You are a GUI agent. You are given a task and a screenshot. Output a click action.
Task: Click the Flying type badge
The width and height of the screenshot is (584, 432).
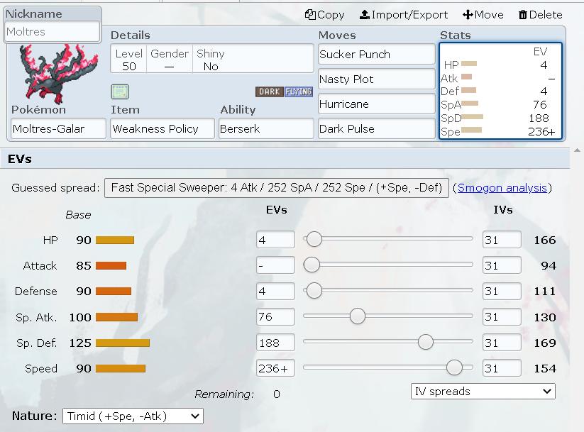[298, 92]
